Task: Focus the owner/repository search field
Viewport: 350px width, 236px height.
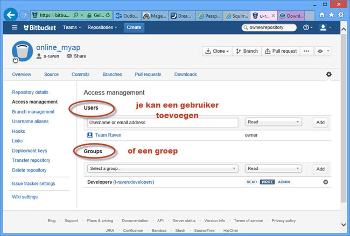Action: (269, 27)
